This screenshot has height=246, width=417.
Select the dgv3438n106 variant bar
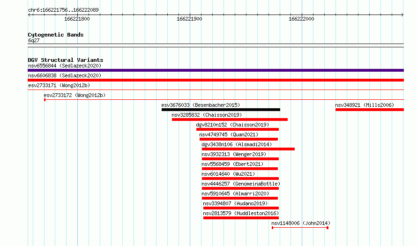pyautogui.click(x=248, y=149)
